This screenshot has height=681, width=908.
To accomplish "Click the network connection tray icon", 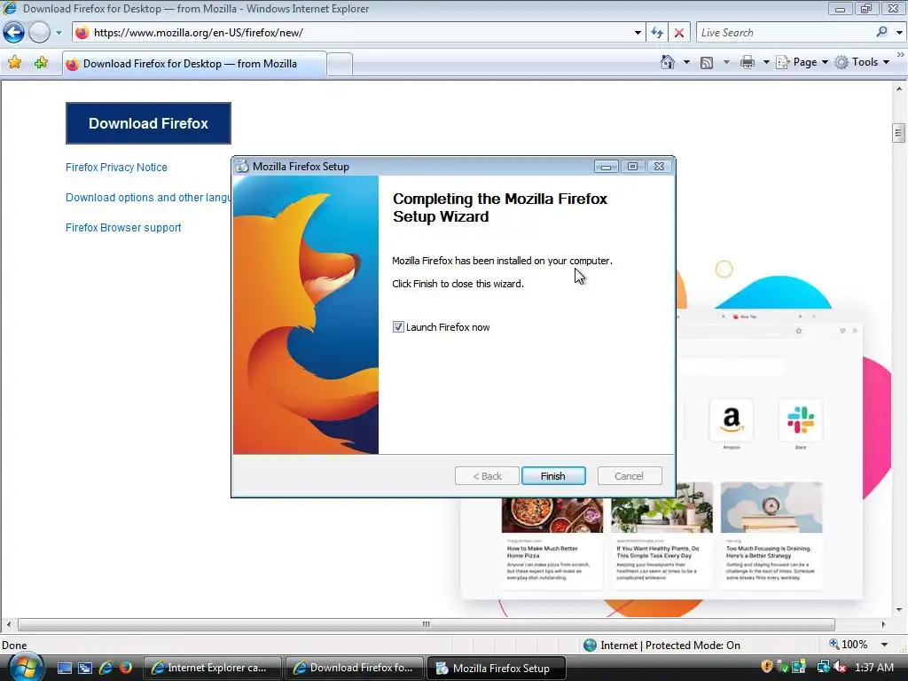I will pyautogui.click(x=823, y=667).
